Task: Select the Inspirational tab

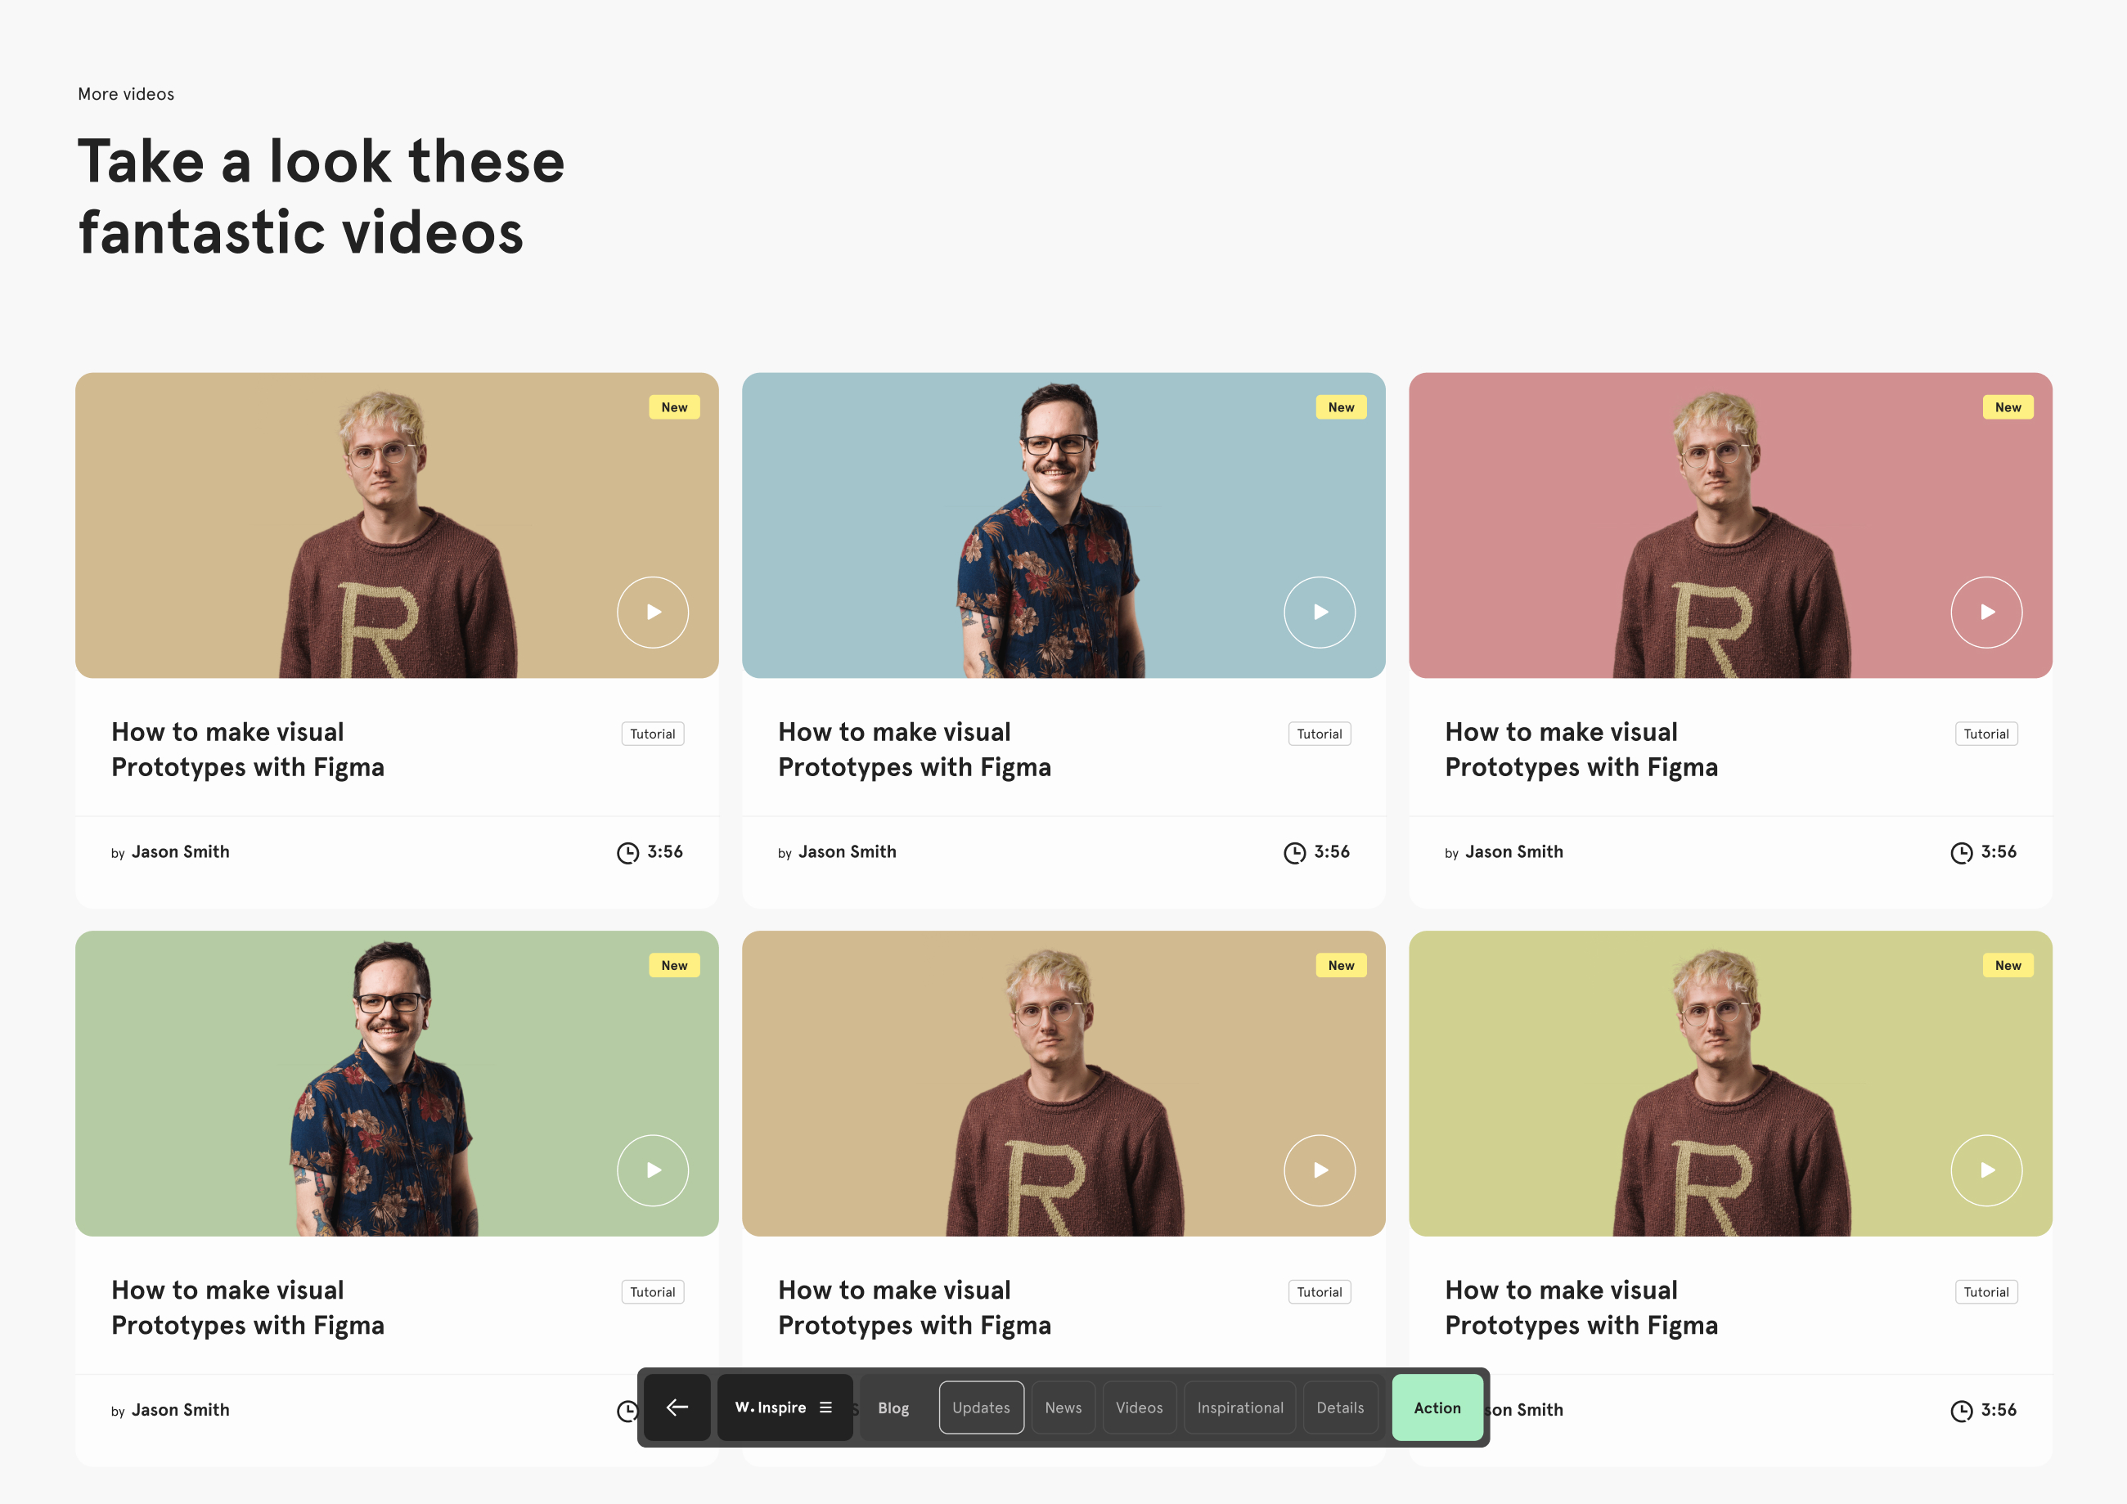Action: [x=1239, y=1407]
